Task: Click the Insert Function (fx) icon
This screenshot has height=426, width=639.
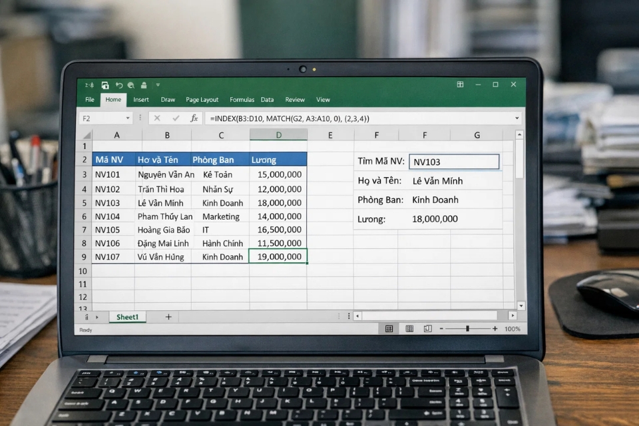Action: coord(194,118)
